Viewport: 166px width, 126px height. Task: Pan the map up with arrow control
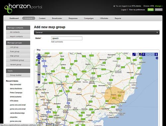[x=39, y=55]
